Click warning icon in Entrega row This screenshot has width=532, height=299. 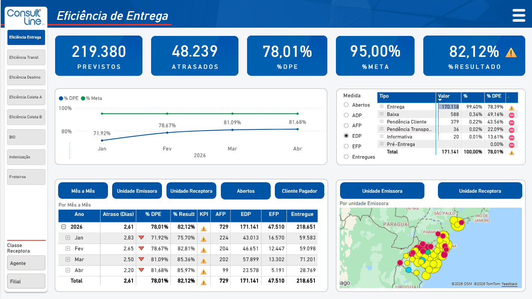tap(511, 108)
